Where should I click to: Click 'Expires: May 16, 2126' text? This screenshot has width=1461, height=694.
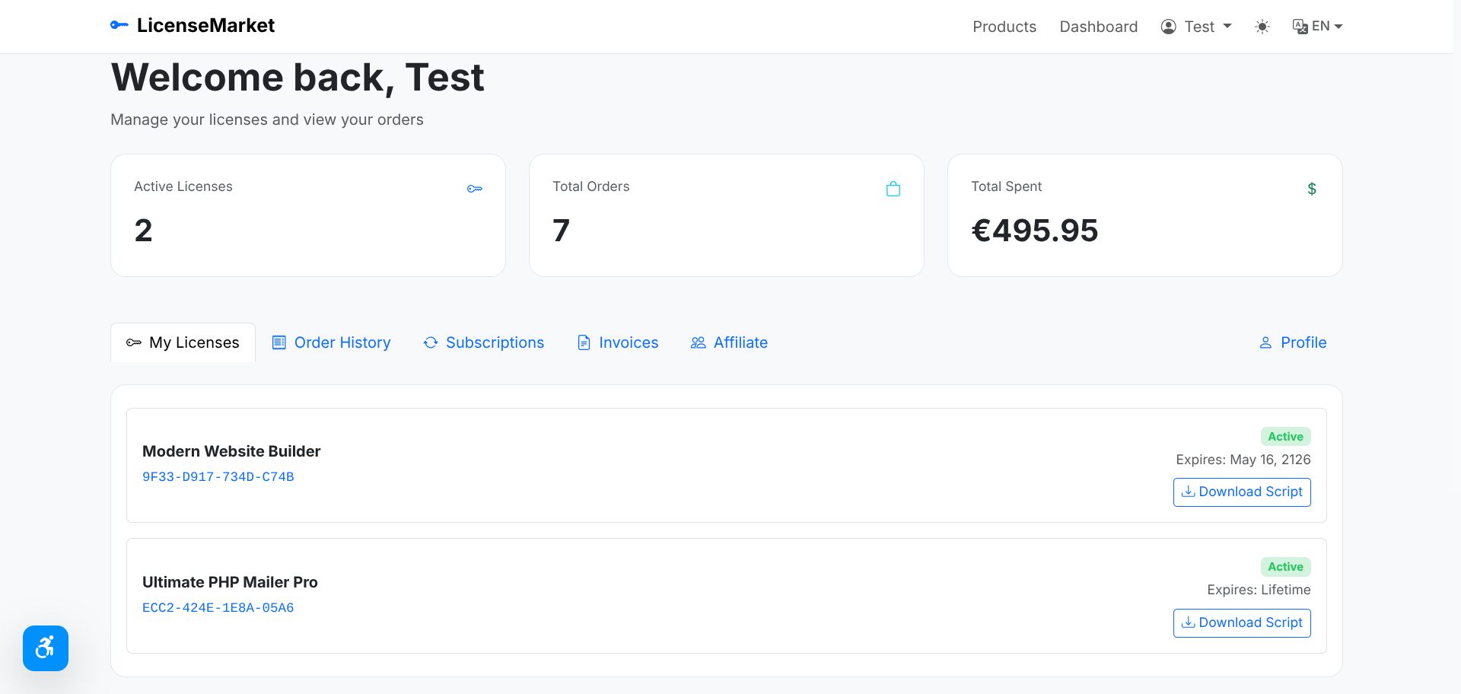coord(1243,460)
